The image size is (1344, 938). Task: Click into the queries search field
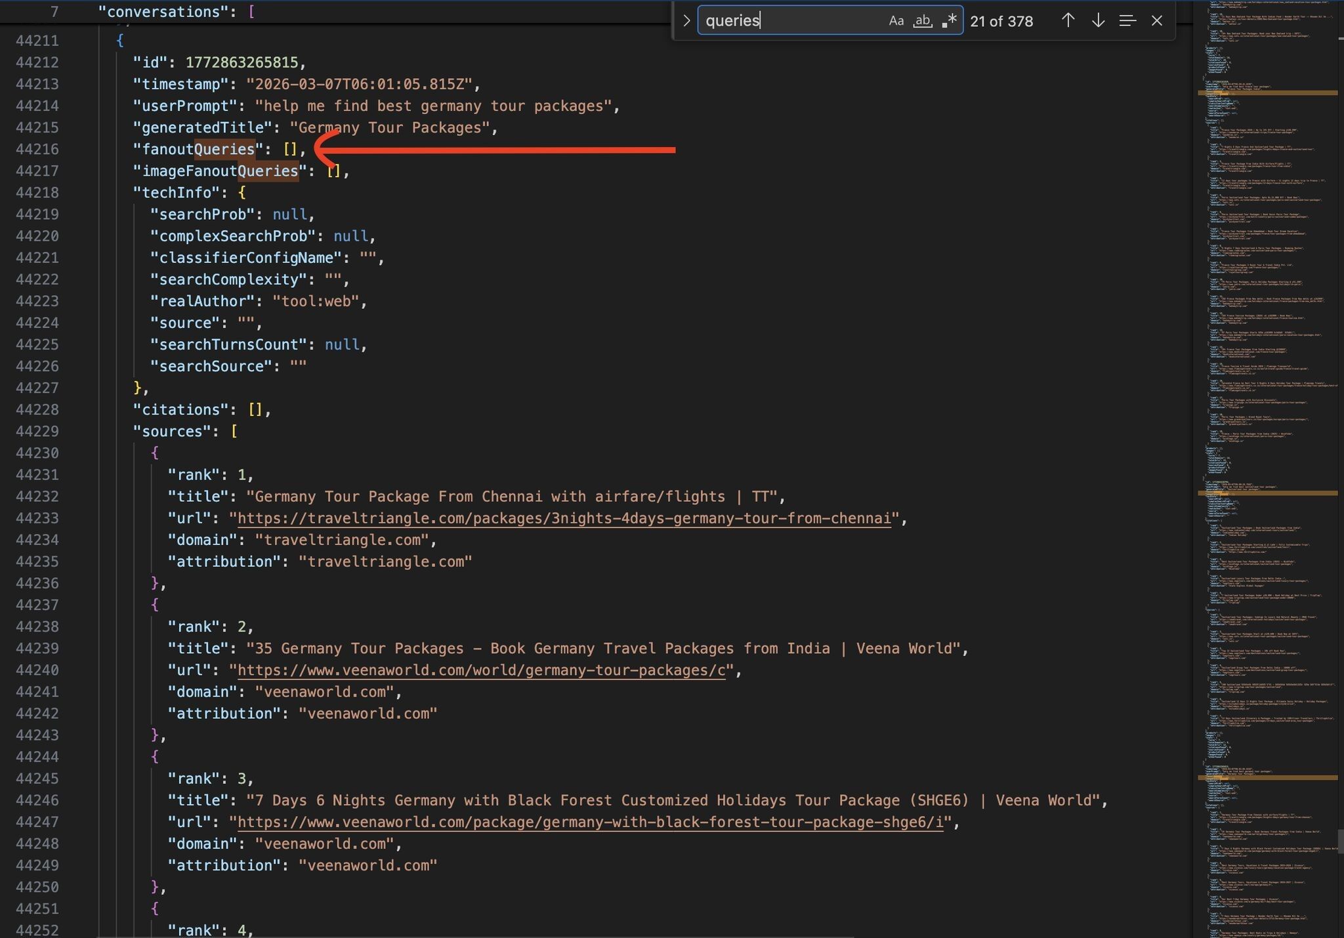pyautogui.click(x=787, y=21)
